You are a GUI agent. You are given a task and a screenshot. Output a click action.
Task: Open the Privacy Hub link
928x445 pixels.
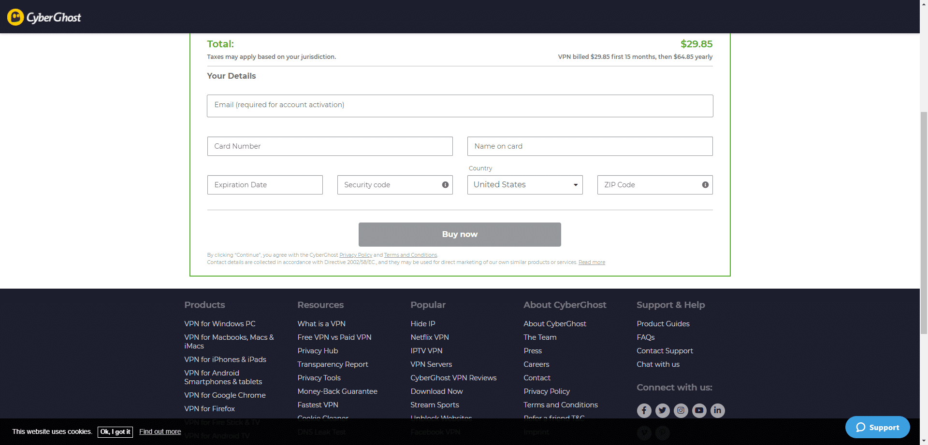click(x=318, y=351)
